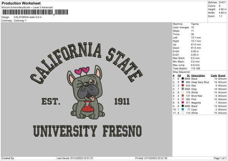Select the Height value 4.85 in
The width and height of the screenshot is (228, 161).
pos(222,9)
